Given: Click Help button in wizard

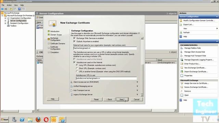Looking at the screenshot, I should (53, 99).
